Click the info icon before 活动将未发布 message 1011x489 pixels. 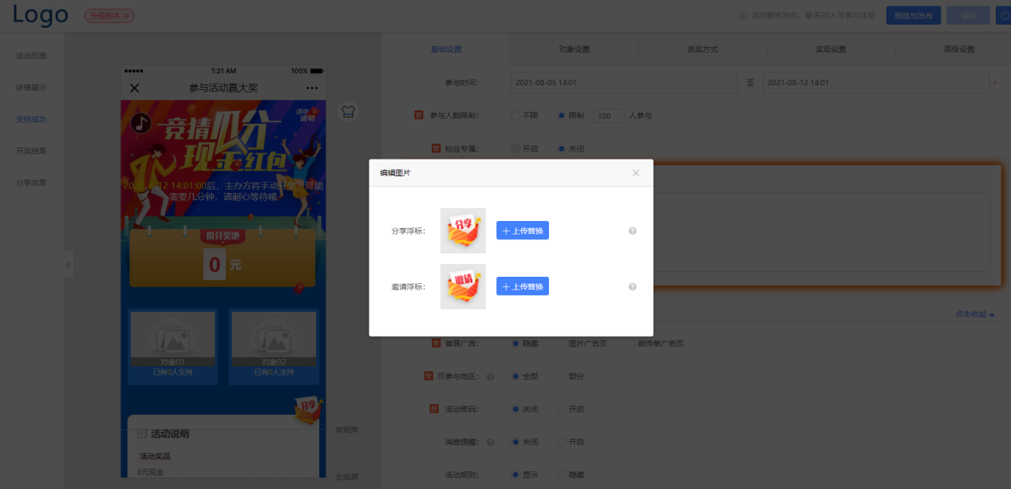pyautogui.click(x=744, y=14)
